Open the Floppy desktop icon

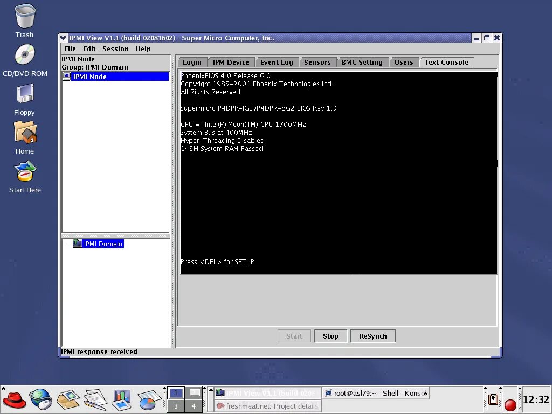[x=25, y=93]
